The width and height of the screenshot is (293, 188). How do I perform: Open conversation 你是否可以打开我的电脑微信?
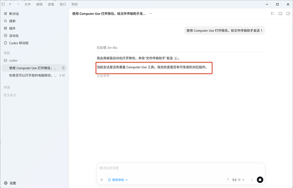coord(34,76)
